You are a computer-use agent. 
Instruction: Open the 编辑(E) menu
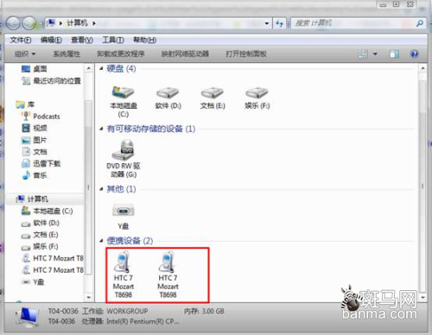pyautogui.click(x=51, y=40)
